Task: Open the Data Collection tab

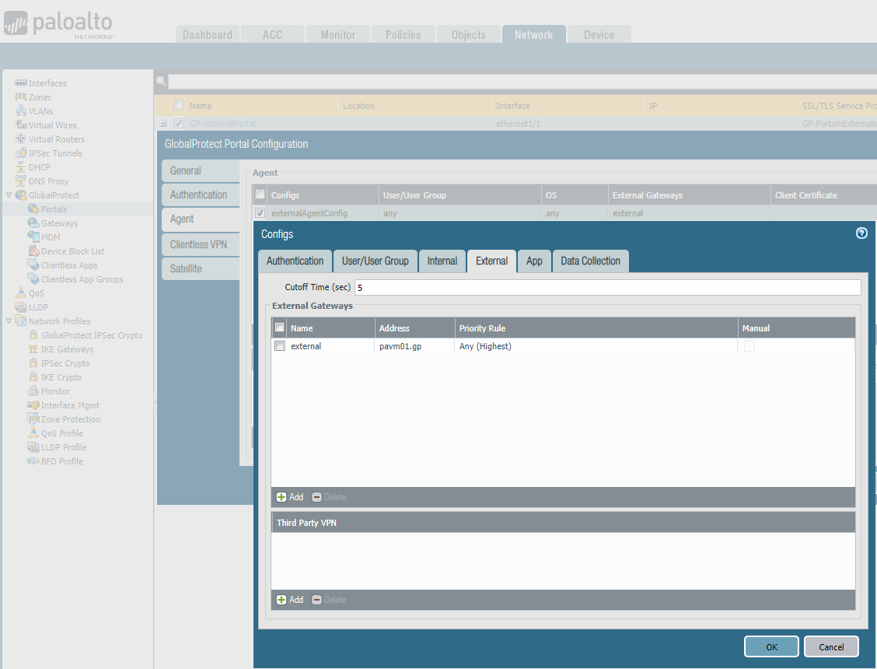Action: coord(590,261)
